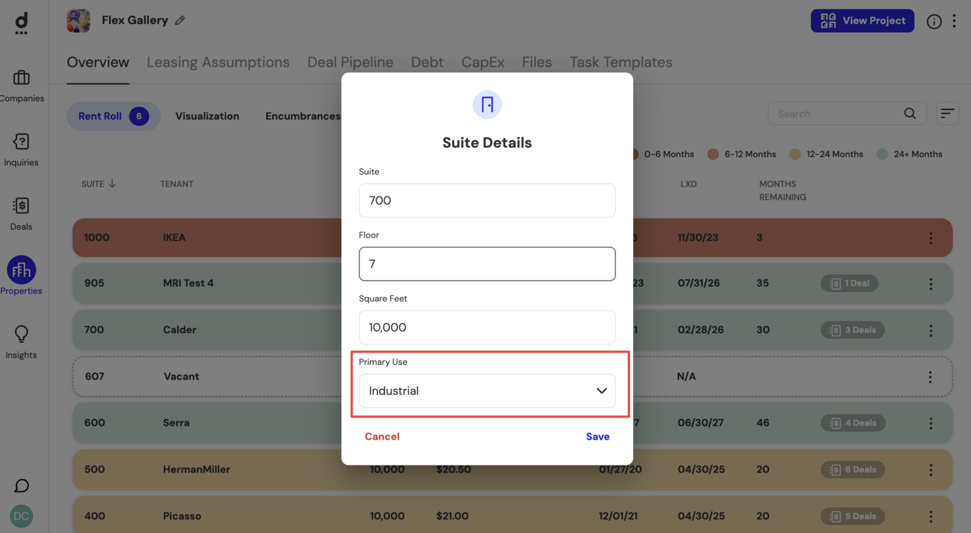Open row menu for IKEA suite 1000

pos(930,238)
